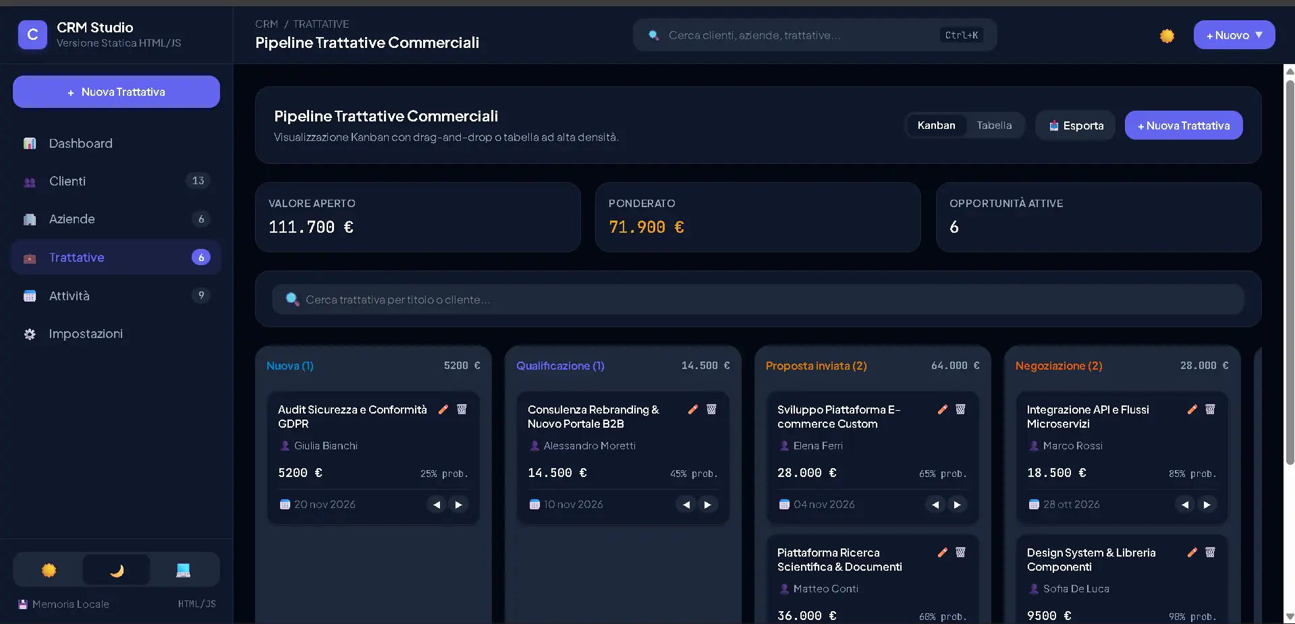Switch to the Tabella view
The height and width of the screenshot is (624, 1295).
pos(994,125)
